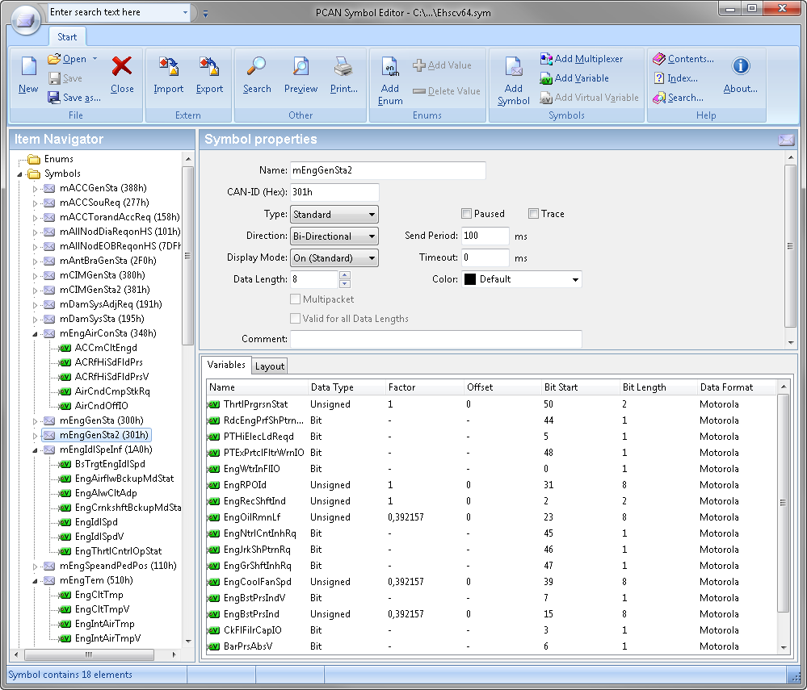
Task: Open the Color dropdown set to Default
Action: click(522, 279)
